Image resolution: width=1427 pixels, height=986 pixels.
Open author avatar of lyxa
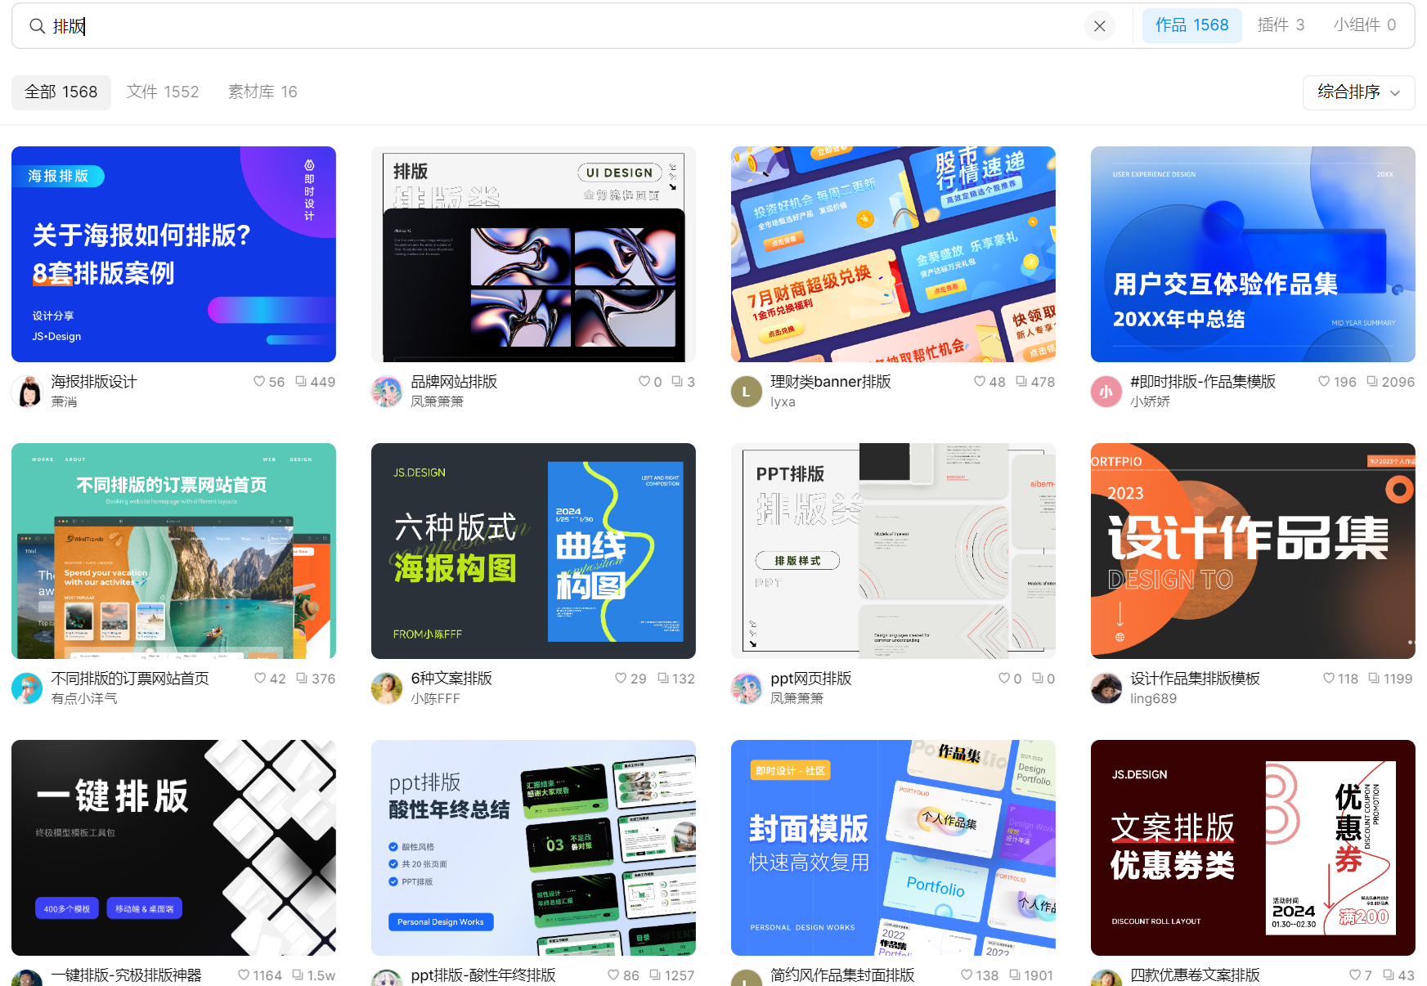click(747, 392)
